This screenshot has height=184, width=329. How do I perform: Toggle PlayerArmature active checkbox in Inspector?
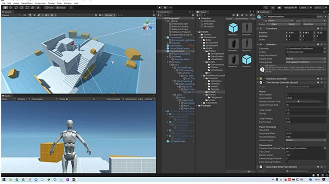265,17
